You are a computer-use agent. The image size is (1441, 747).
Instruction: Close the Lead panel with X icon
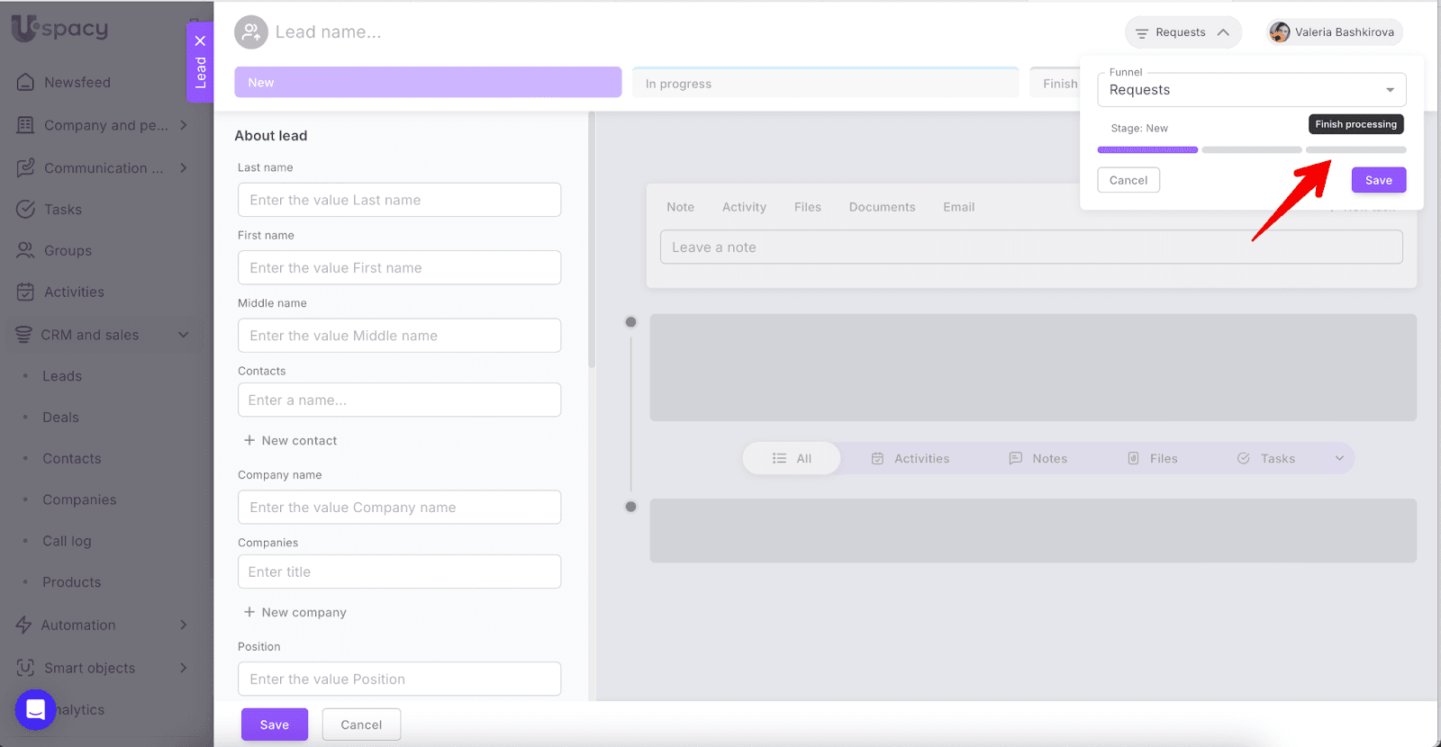coord(200,40)
